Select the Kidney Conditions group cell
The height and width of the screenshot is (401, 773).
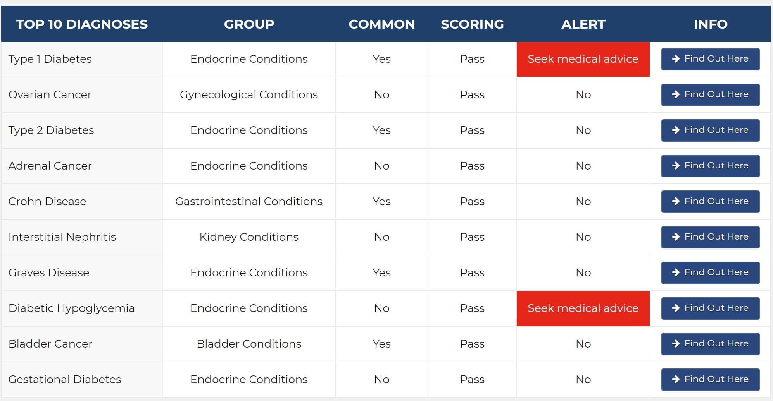249,237
